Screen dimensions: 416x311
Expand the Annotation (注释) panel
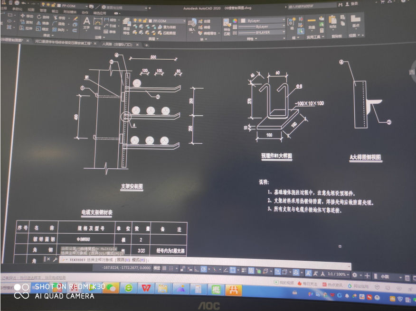click(100, 37)
